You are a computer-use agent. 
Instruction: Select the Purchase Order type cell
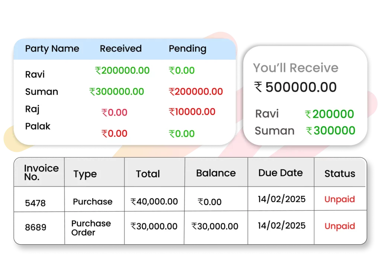91,228
